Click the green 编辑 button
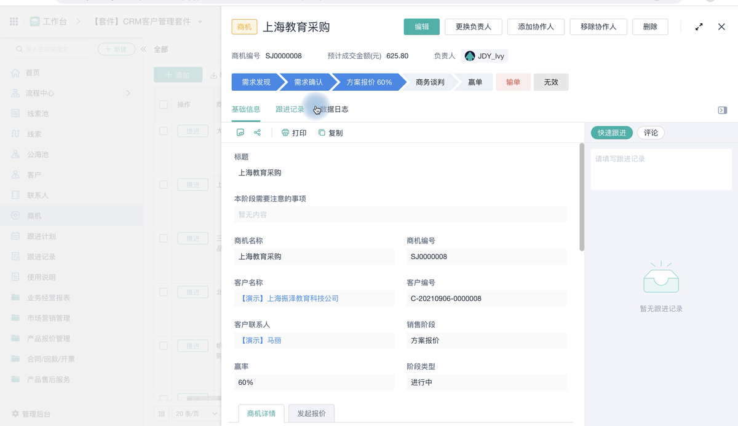Viewport: 738px width, 426px height. [421, 27]
